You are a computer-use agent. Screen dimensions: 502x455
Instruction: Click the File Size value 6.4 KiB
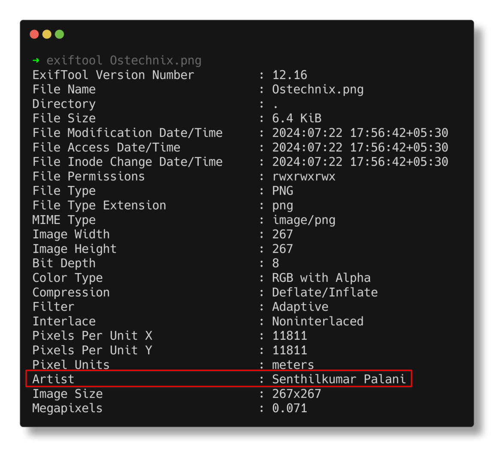[x=296, y=118]
